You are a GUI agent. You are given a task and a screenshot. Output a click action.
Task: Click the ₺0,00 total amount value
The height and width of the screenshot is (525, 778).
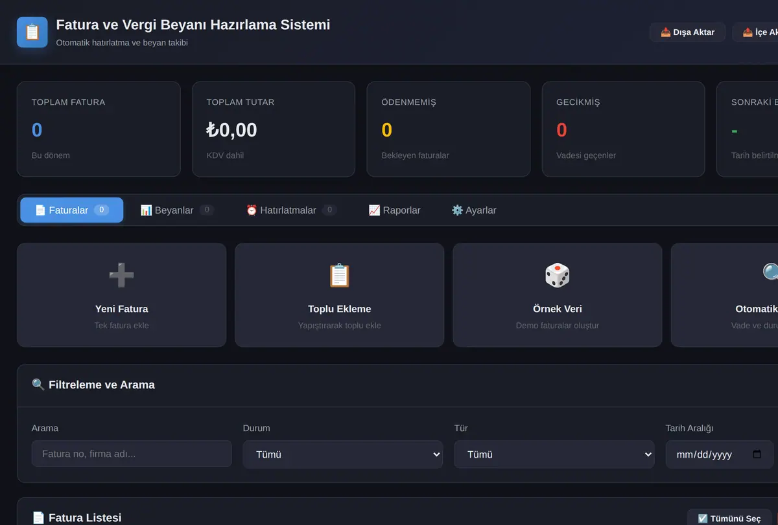pos(231,130)
